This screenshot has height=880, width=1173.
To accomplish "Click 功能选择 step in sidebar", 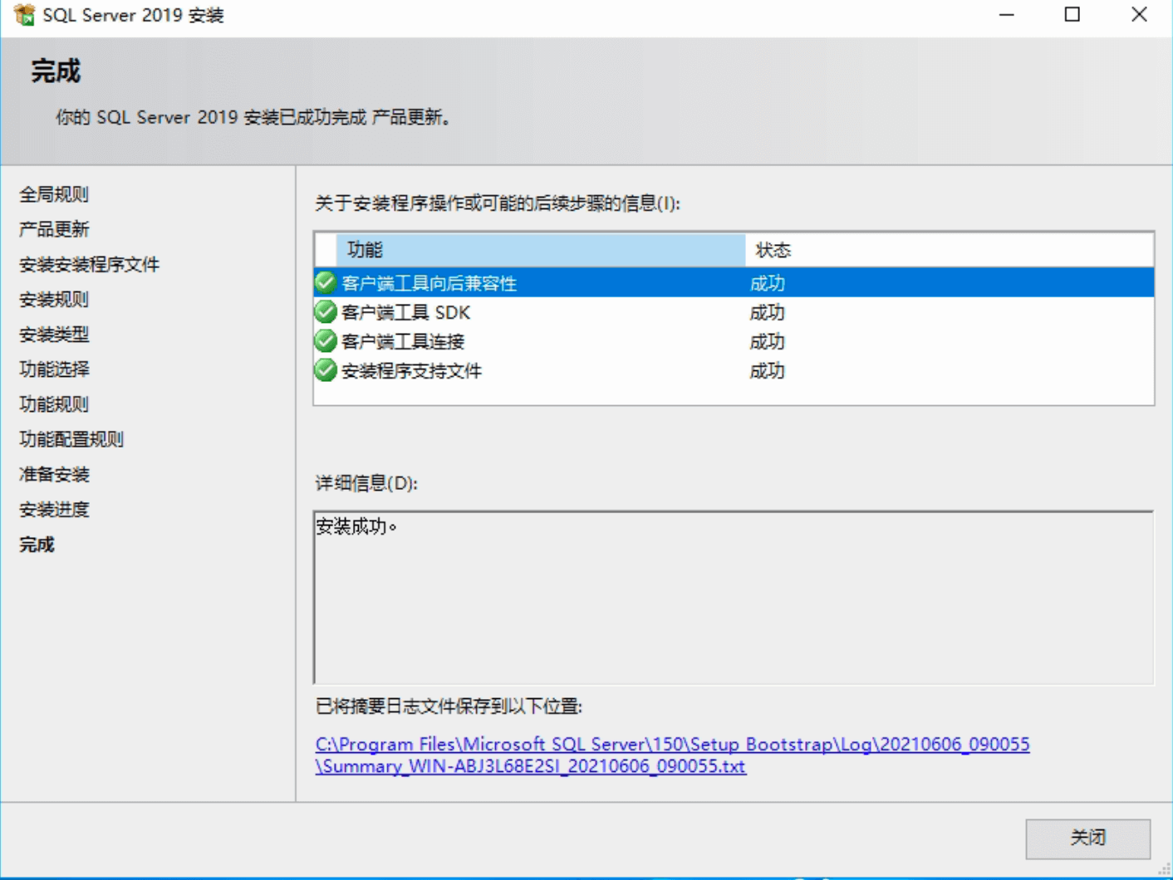I will click(54, 369).
